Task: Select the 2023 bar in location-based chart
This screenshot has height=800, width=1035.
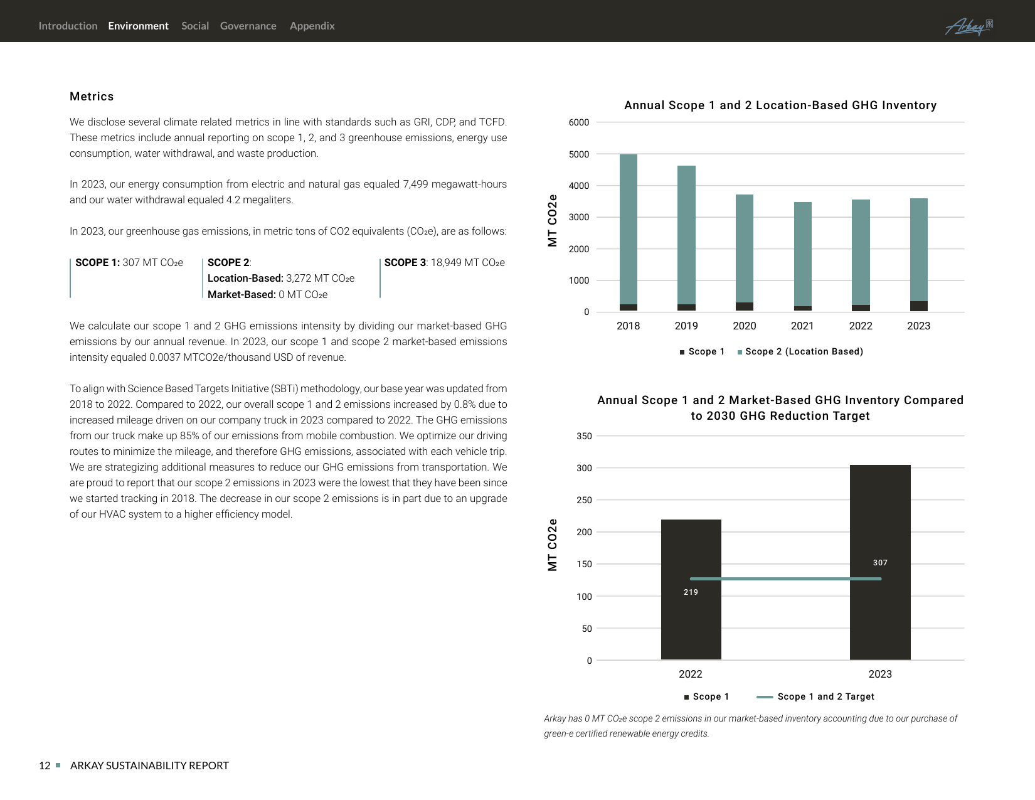Action: click(919, 255)
